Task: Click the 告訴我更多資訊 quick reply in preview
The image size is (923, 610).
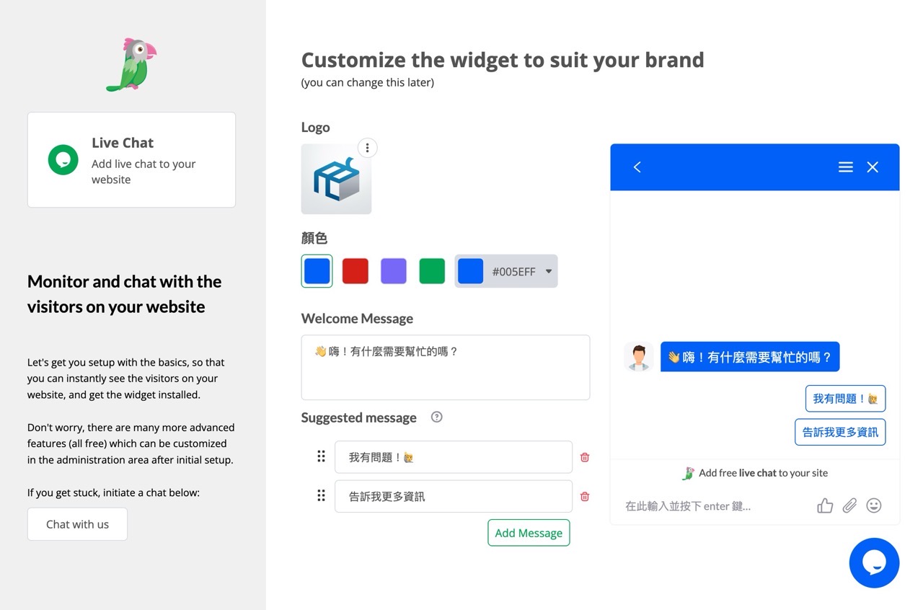Action: [x=840, y=432]
